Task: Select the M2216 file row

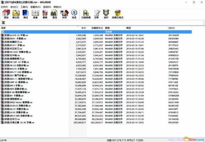Action: [x=96, y=69]
